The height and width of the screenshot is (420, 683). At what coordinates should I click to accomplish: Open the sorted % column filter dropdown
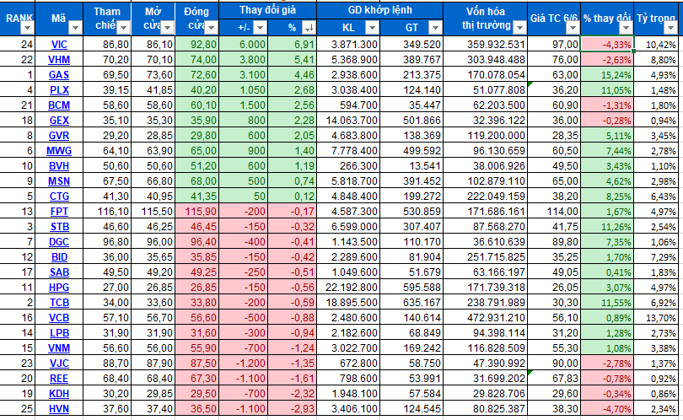click(309, 28)
